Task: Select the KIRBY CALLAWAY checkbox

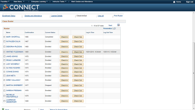Action: pyautogui.click(x=4, y=80)
